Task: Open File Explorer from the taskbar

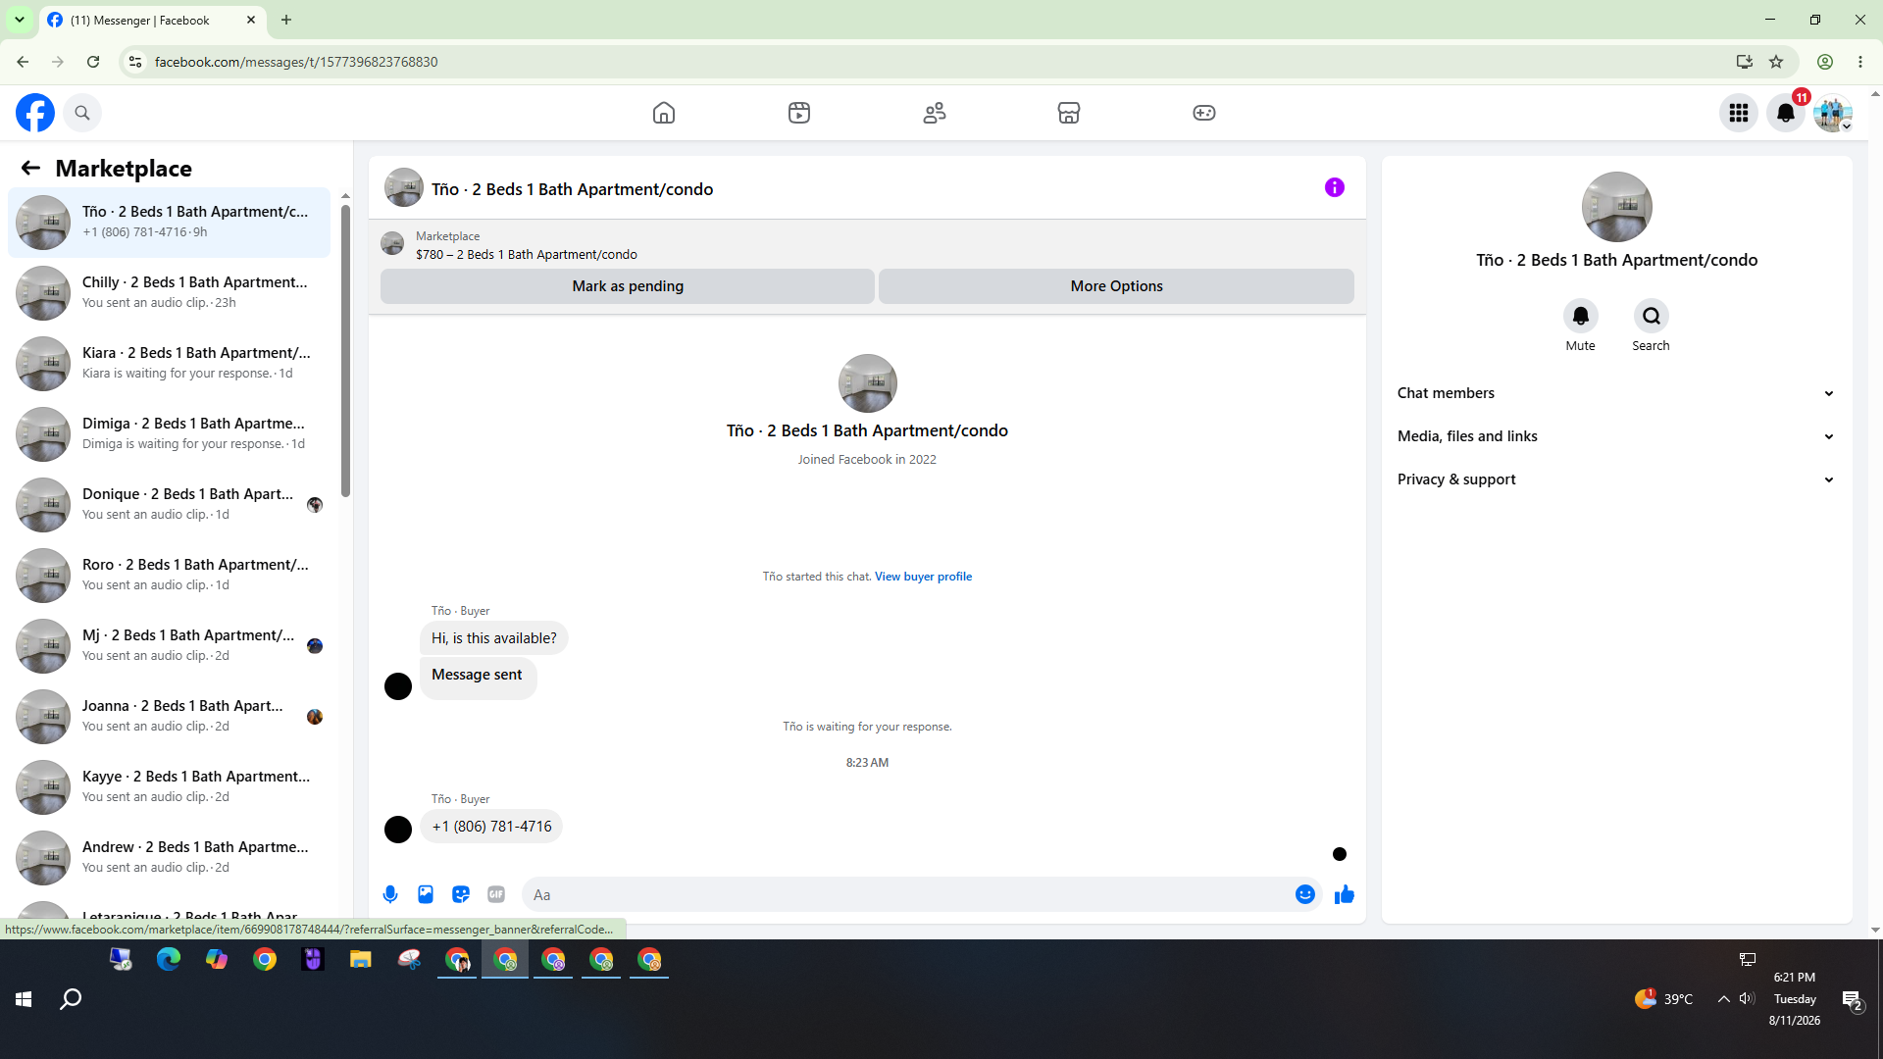Action: point(361,959)
